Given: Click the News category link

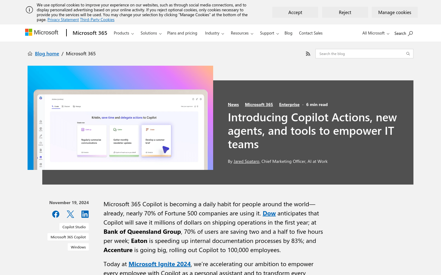Looking at the screenshot, I should 233,105.
